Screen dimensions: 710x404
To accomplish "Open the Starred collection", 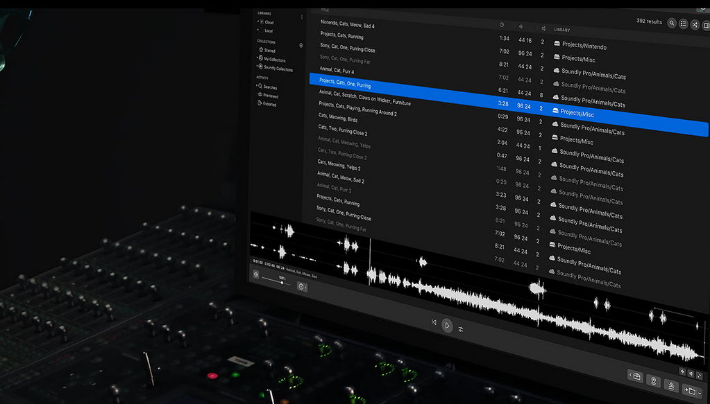I will (x=267, y=50).
